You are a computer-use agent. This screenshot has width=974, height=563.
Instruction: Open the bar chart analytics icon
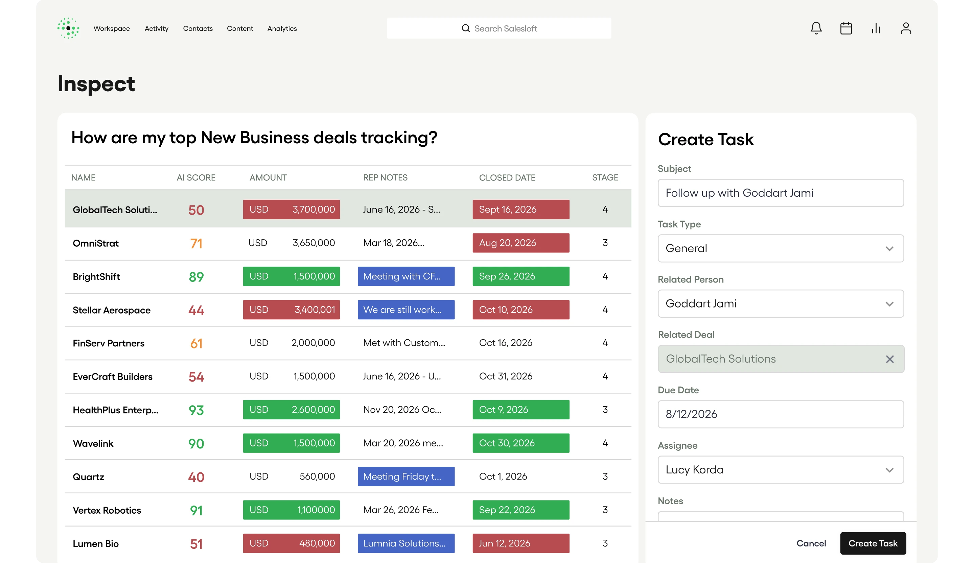pos(876,28)
